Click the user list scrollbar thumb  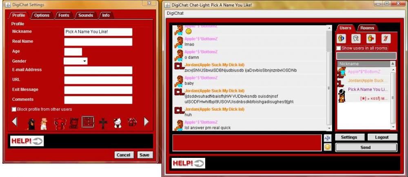point(393,98)
